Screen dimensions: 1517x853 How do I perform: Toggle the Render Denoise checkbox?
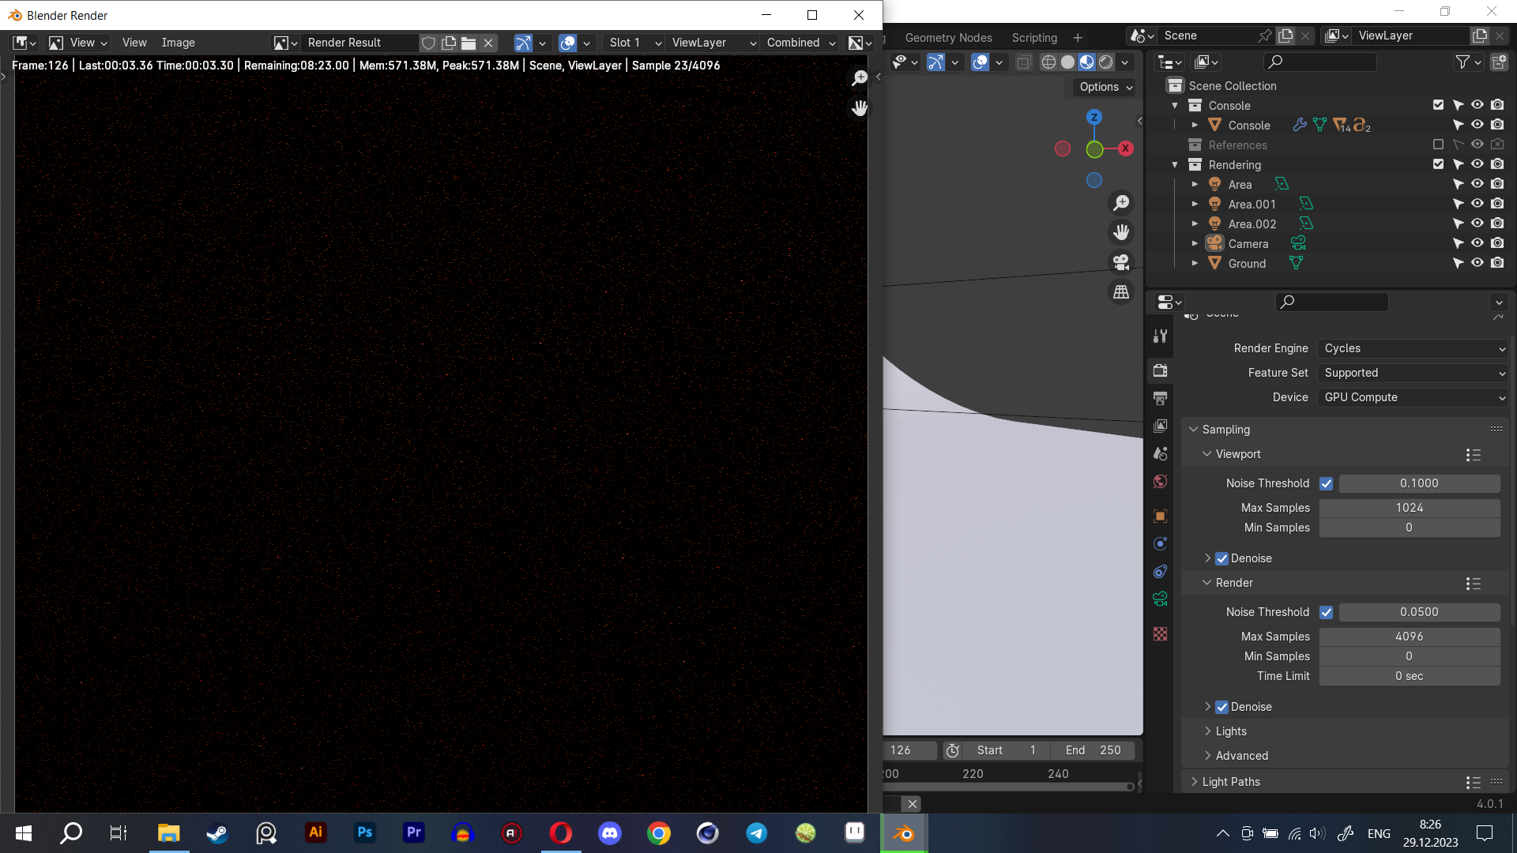(x=1222, y=707)
